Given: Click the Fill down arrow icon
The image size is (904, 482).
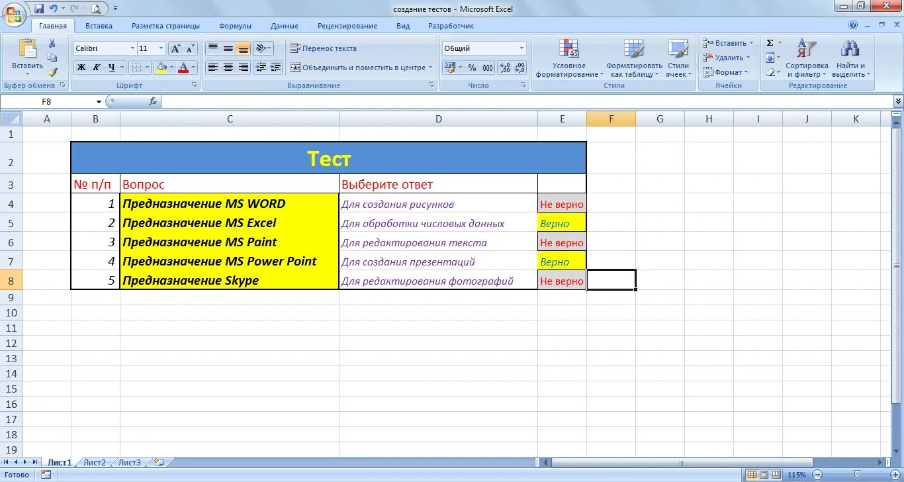Looking at the screenshot, I should click(770, 58).
